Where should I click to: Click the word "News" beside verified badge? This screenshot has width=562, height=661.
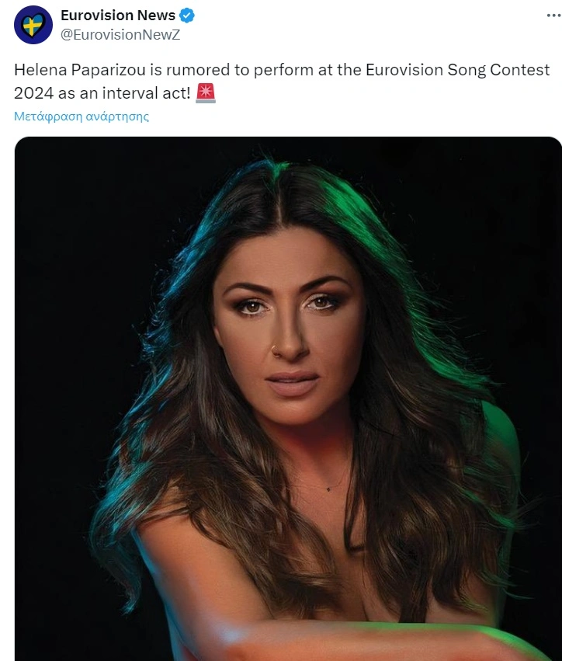click(156, 16)
